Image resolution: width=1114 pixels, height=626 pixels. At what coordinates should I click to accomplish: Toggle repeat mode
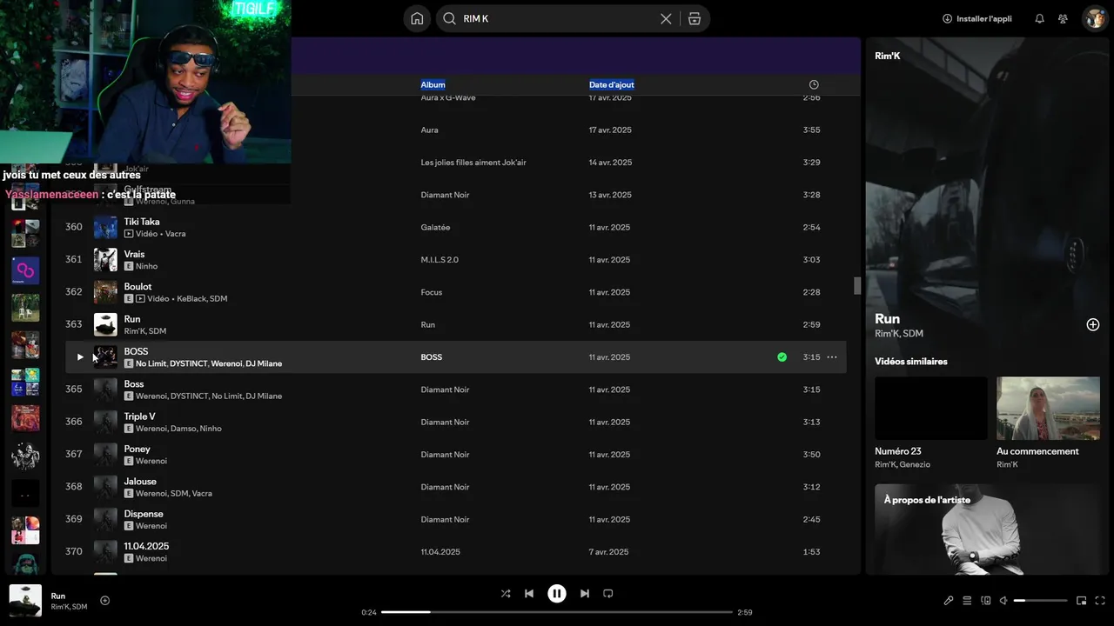click(x=608, y=594)
